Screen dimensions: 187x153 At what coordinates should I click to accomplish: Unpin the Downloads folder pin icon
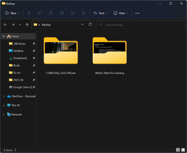[34, 58]
